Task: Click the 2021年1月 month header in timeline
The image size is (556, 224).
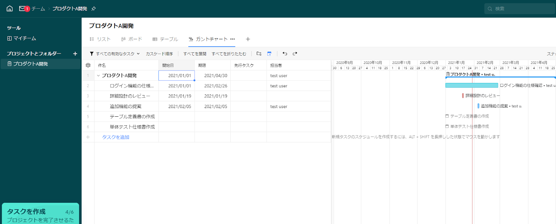Action: pyautogui.click(x=456, y=63)
